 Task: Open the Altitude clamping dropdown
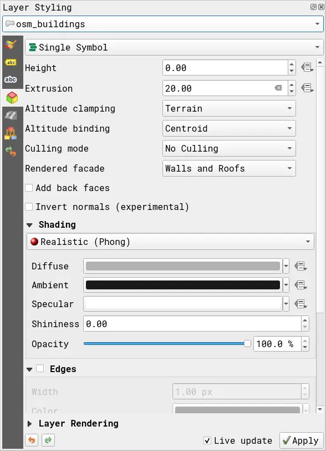click(x=229, y=108)
